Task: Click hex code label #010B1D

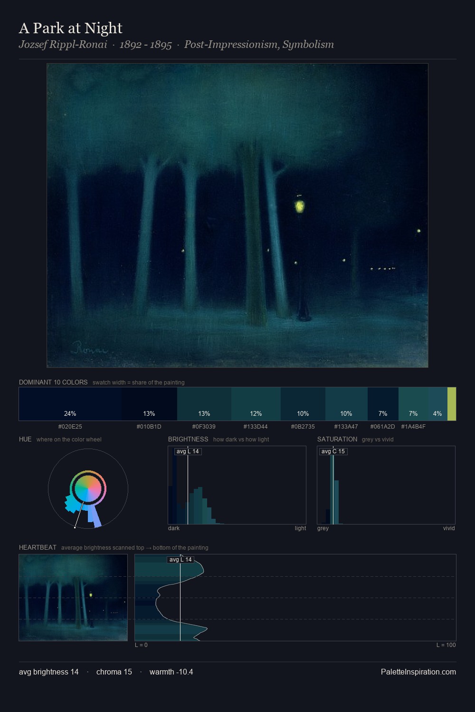Action: click(149, 427)
